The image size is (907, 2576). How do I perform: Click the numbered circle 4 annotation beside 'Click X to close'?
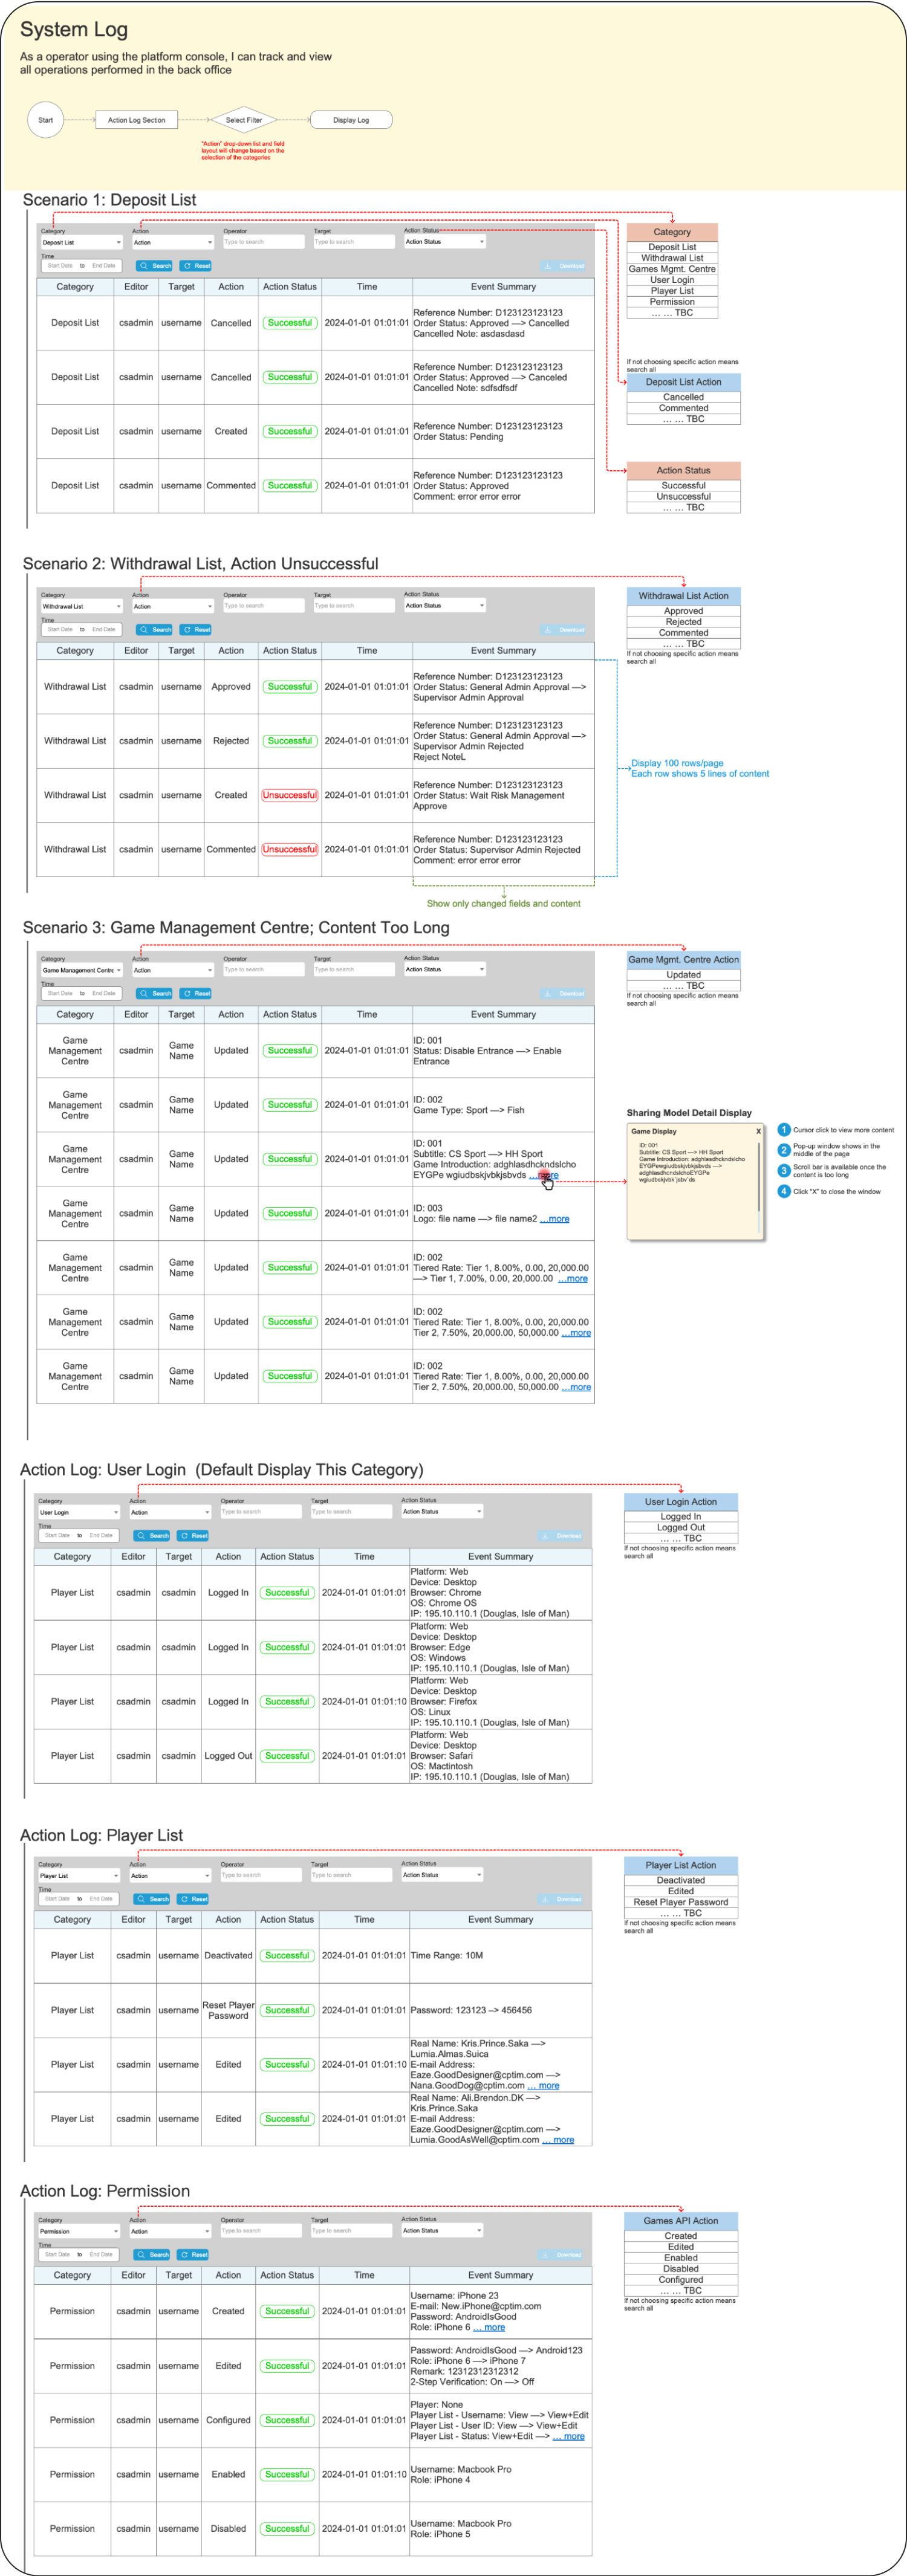[x=784, y=1191]
